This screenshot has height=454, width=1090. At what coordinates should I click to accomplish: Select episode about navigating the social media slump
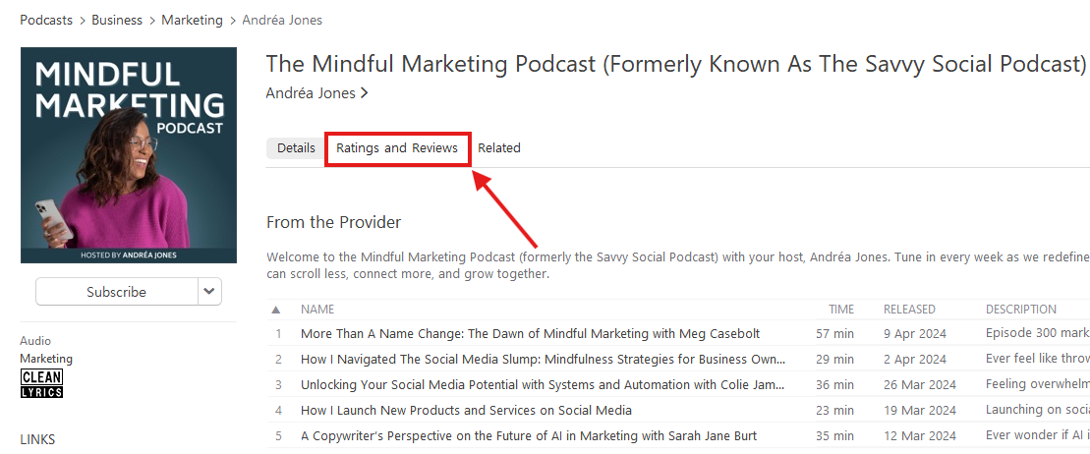(543, 360)
